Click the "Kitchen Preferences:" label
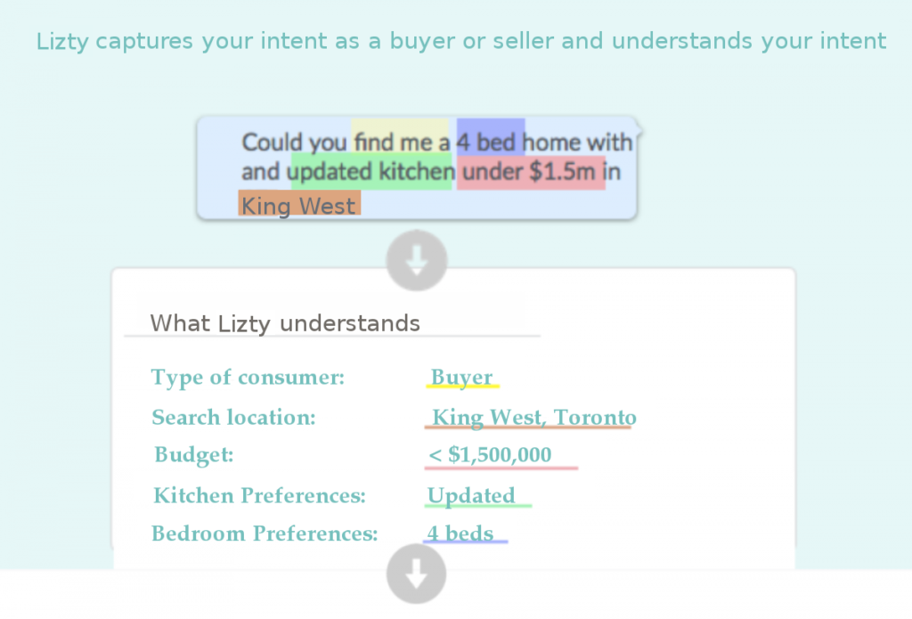912x619 pixels. tap(259, 495)
